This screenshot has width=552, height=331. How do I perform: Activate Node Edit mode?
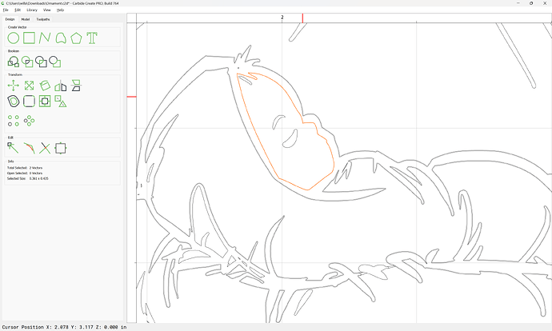[14, 148]
